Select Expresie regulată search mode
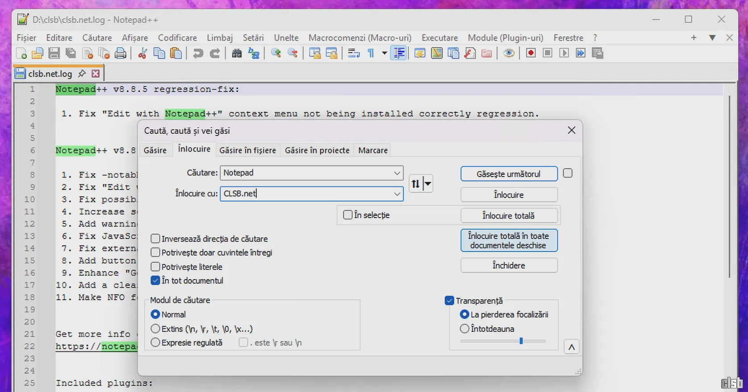The height and width of the screenshot is (392, 748). (155, 342)
